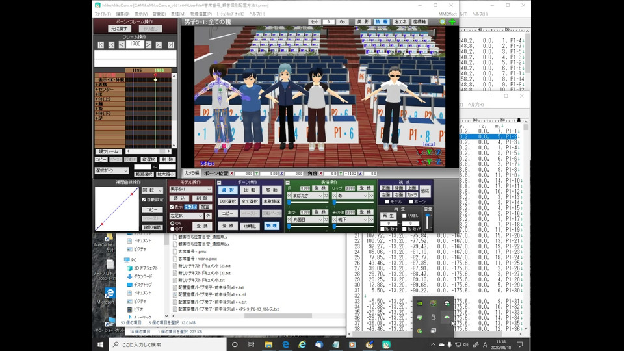Open the 靴下 other morph dropdown
624x351 pixels.
pos(353,220)
